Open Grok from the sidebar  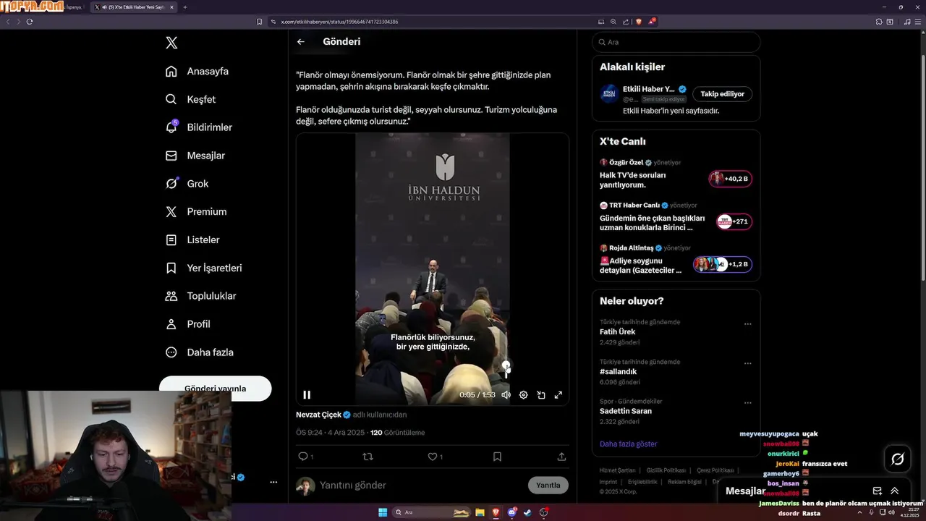click(187, 184)
